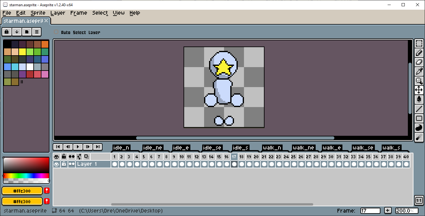This screenshot has width=425, height=216.
Task: Pick the yellow swatch in palette
Action: (x=22, y=52)
